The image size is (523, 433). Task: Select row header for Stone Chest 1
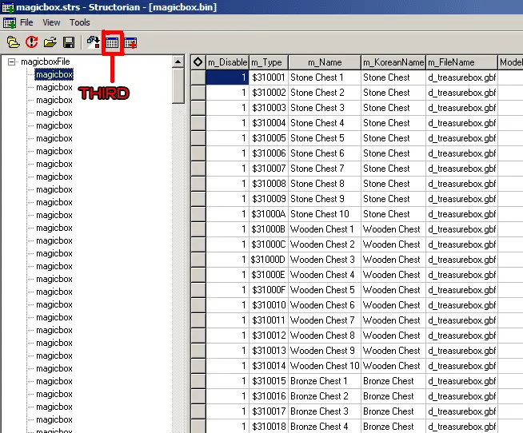[x=198, y=77]
